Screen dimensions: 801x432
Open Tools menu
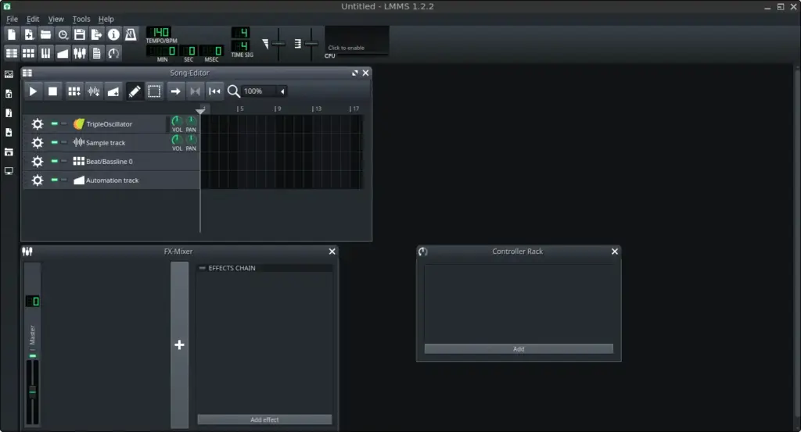click(81, 19)
